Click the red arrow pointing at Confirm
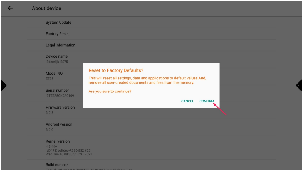Viewport: 302px width, 171px height. click(220, 109)
